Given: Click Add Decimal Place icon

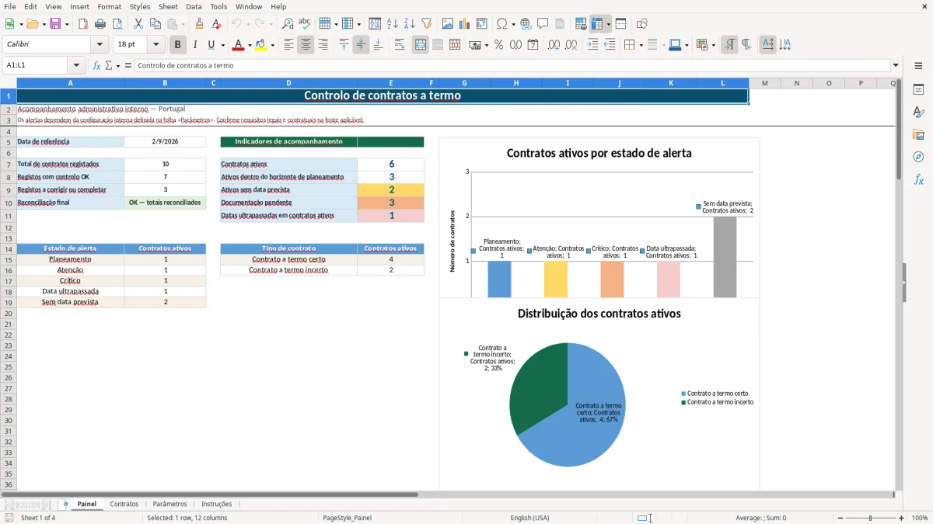Looking at the screenshot, I should point(554,45).
